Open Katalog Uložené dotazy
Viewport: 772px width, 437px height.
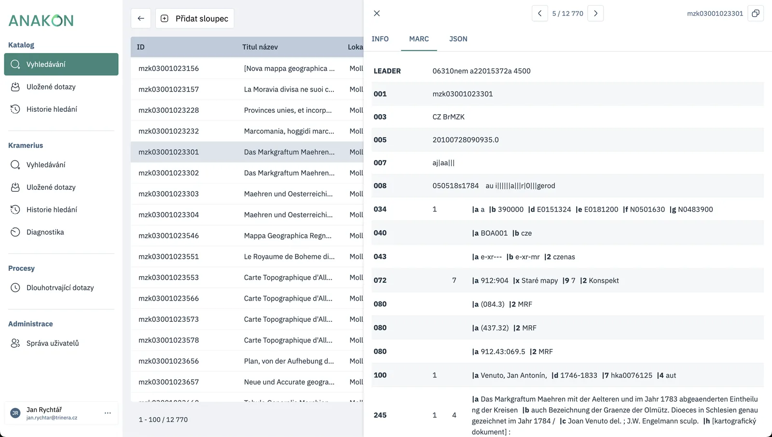[61, 87]
